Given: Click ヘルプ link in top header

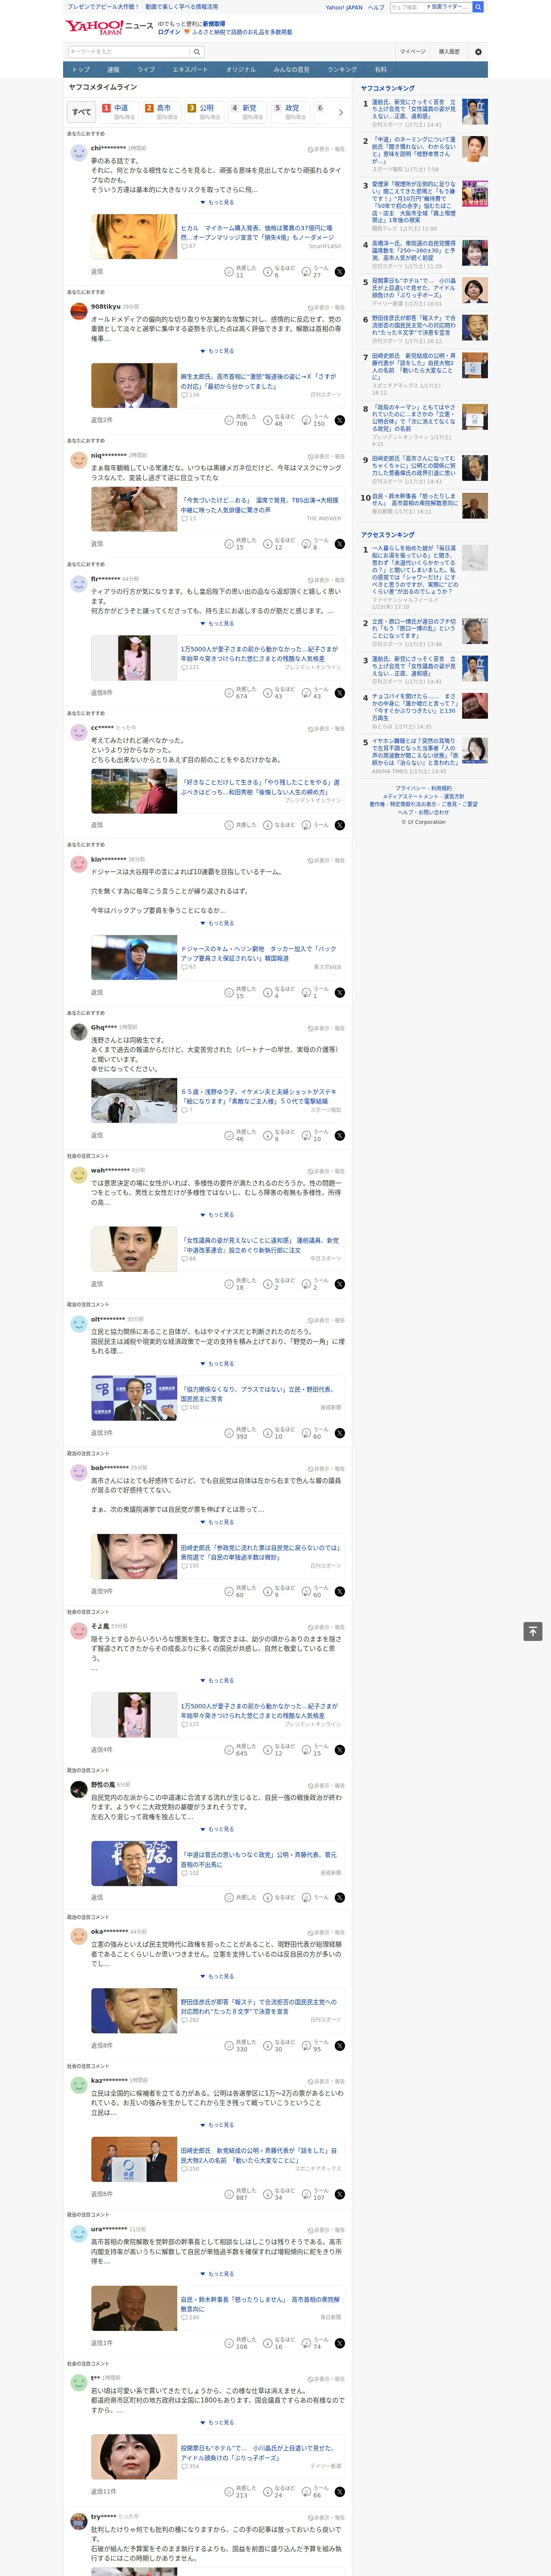Looking at the screenshot, I should coord(376,7).
